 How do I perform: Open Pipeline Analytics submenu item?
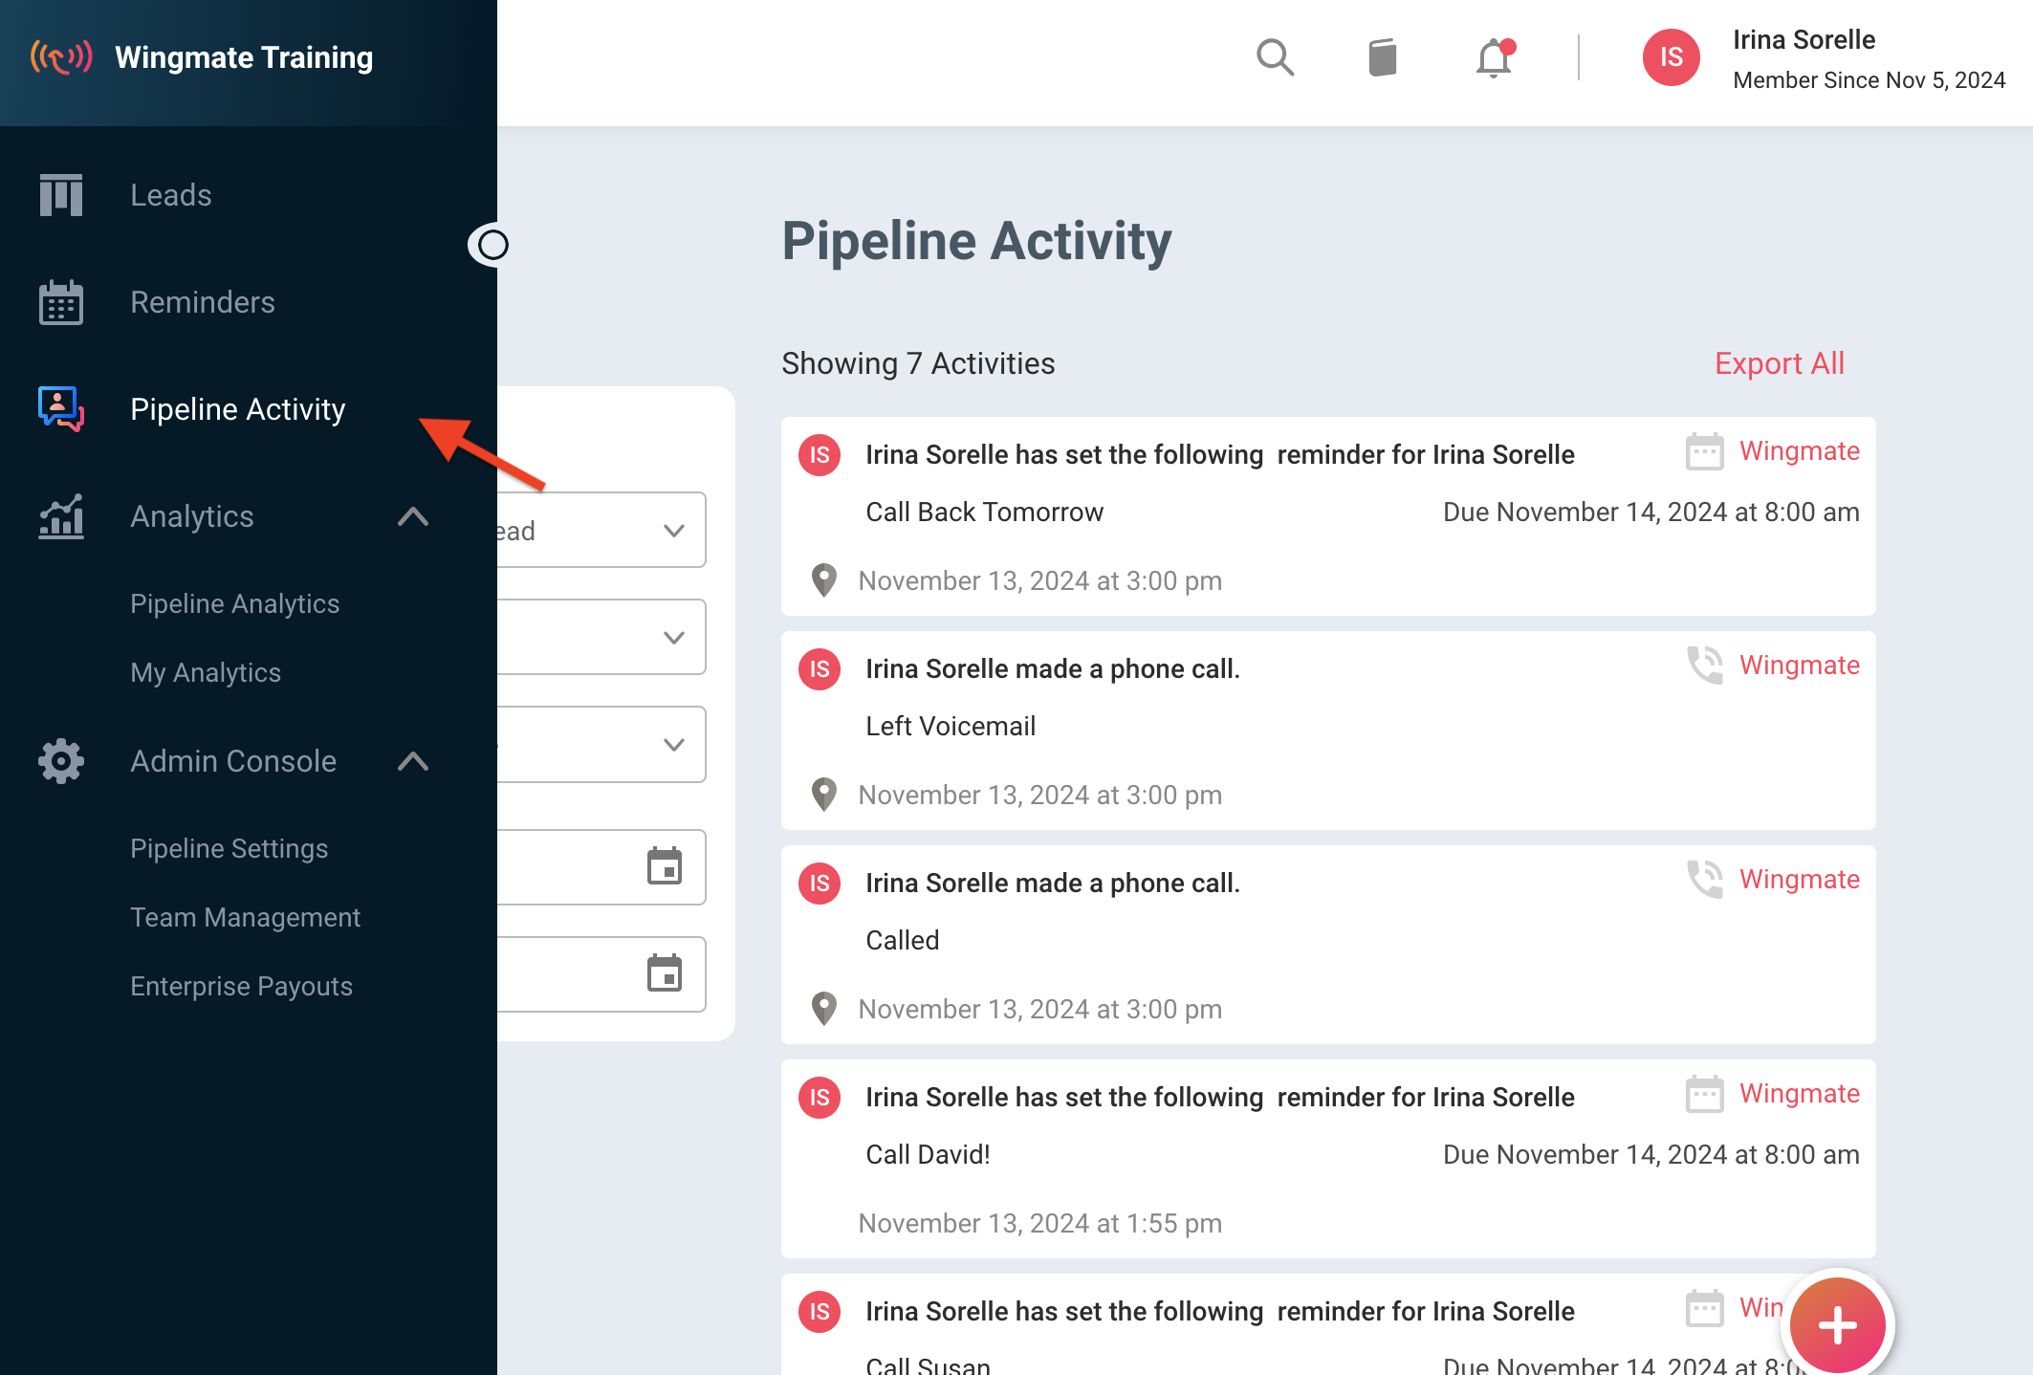(235, 604)
